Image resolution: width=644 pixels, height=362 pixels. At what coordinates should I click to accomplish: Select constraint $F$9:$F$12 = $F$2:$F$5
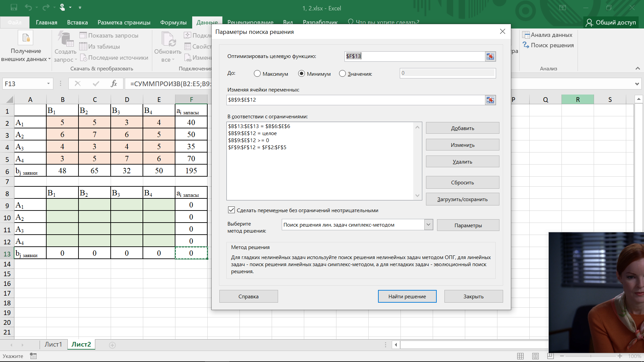click(x=257, y=147)
